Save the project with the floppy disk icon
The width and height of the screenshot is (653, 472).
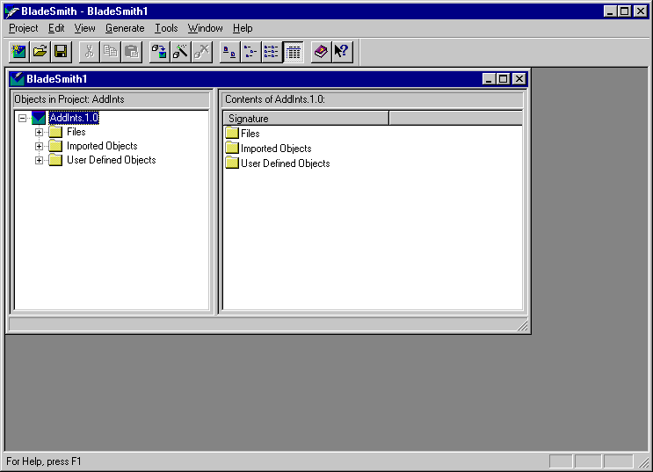coord(62,52)
